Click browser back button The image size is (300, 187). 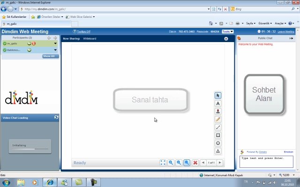pos(4,9)
